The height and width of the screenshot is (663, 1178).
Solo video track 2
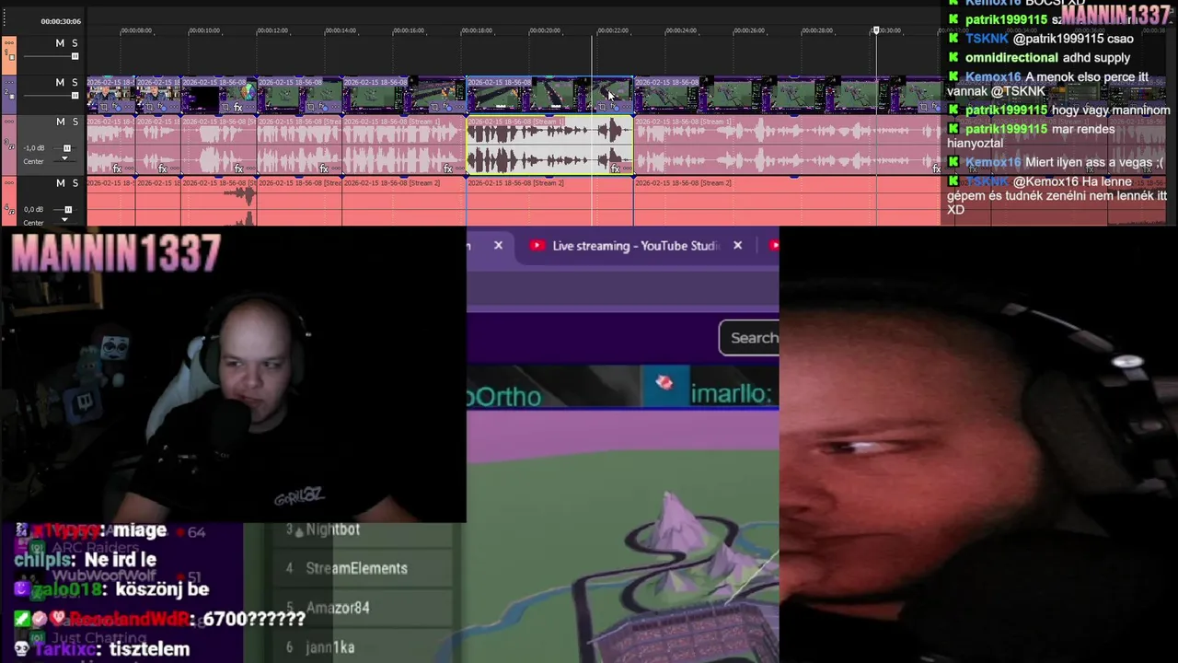[x=75, y=82]
